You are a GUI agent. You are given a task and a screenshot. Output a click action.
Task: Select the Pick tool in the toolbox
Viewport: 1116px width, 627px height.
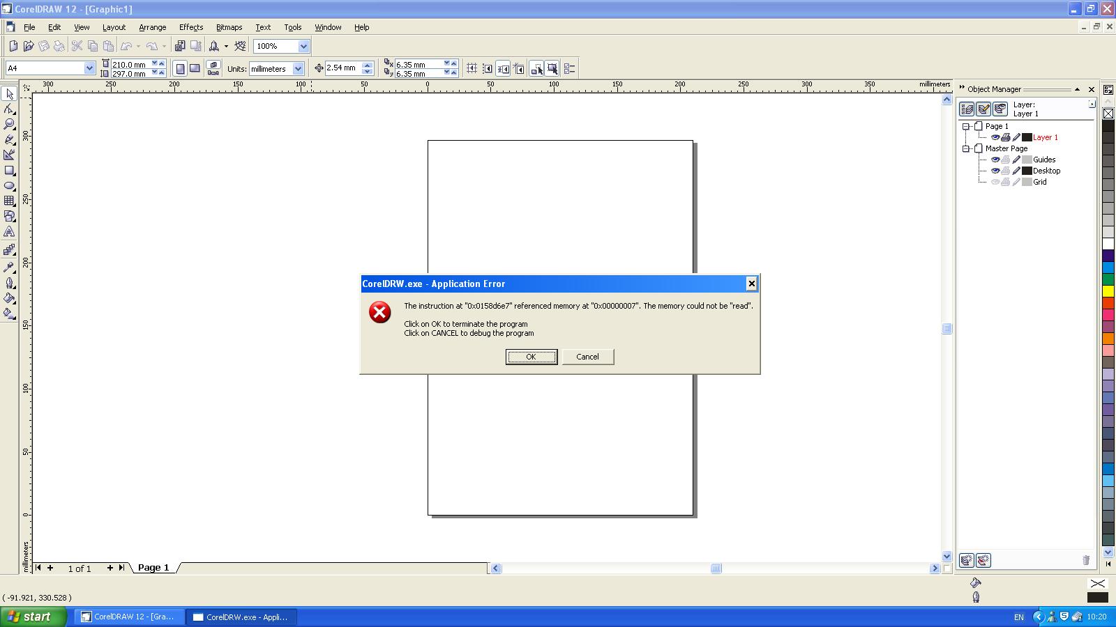click(x=9, y=94)
